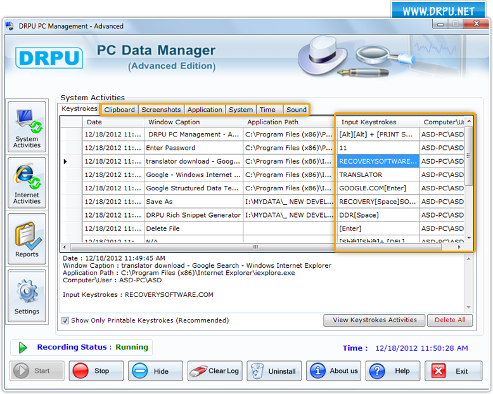Open Settings gear icon
Viewport: 493px width, 394px height.
pos(27,296)
